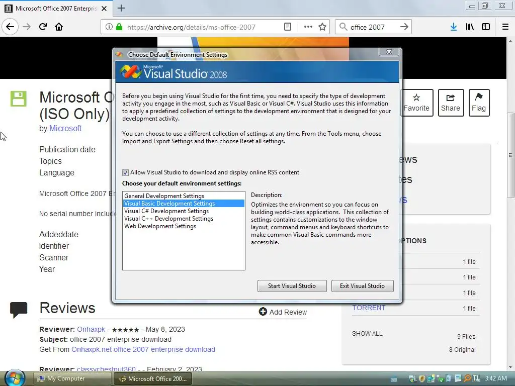This screenshot has height=386, width=515.
Task: Uncheck Allow Visual Studio RSS content checkbox
Action: pos(125,173)
